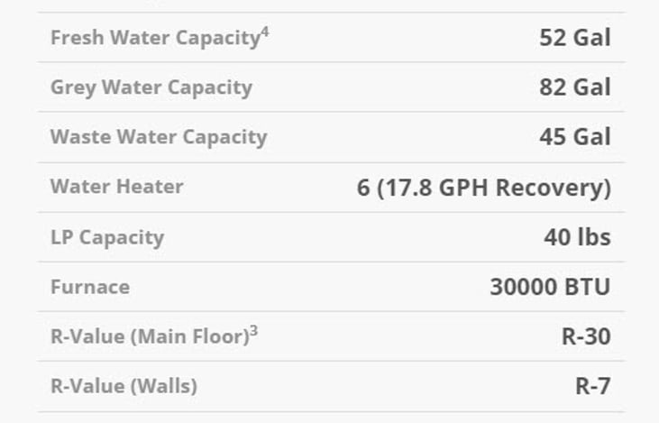This screenshot has width=659, height=423.
Task: Click the R-Value (Walls) label
Action: click(124, 386)
